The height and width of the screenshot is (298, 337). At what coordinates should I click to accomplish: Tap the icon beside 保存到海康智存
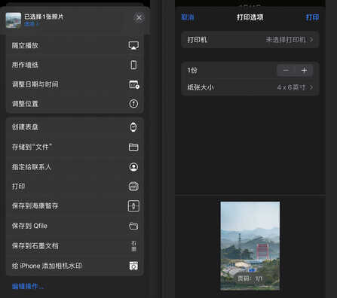pos(133,206)
